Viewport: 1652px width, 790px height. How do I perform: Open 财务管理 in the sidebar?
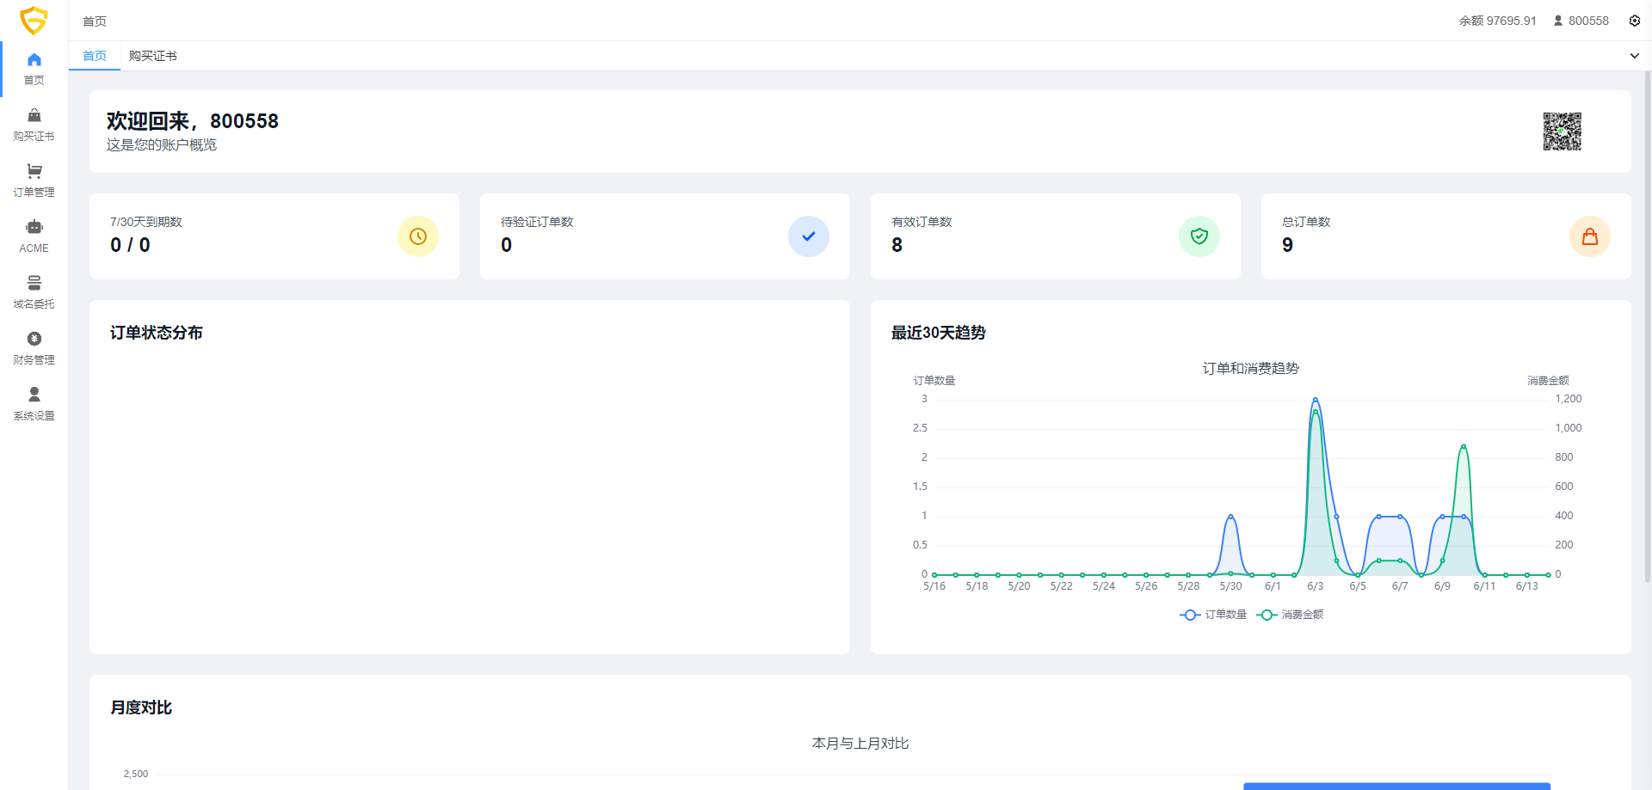(34, 348)
